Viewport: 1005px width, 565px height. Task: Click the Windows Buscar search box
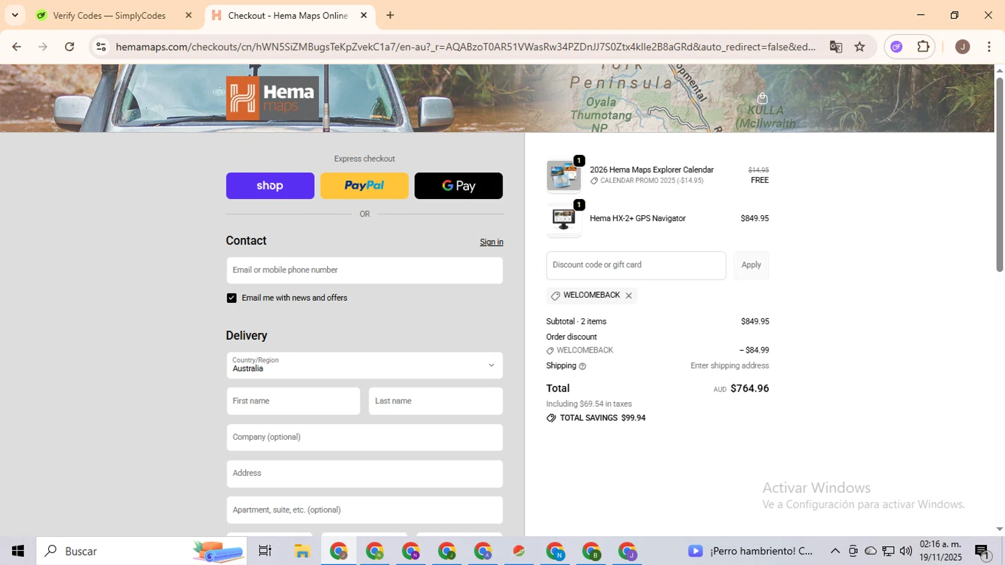click(141, 551)
